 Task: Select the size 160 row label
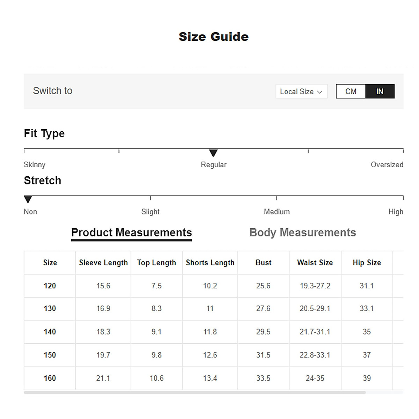click(x=50, y=378)
